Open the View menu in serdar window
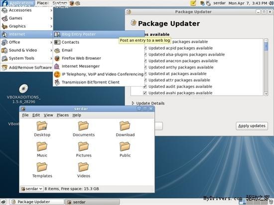The height and width of the screenshot is (205, 274). coord(48,115)
